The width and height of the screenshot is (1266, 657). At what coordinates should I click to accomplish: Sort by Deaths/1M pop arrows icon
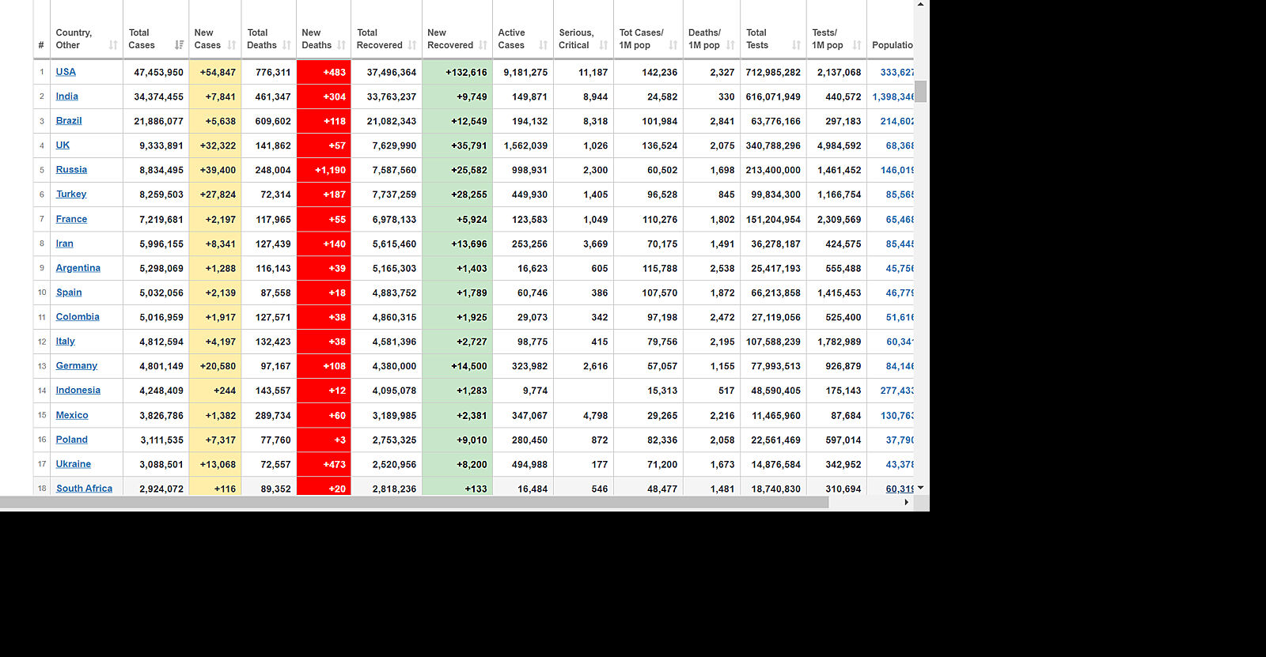(730, 45)
